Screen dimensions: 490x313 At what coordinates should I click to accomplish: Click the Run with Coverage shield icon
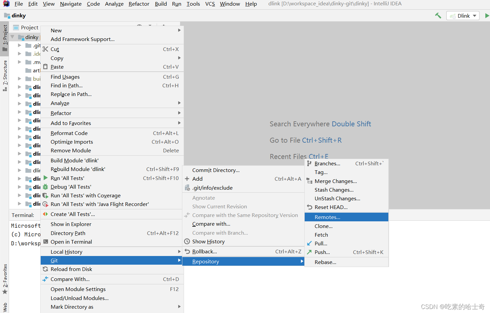[45, 195]
